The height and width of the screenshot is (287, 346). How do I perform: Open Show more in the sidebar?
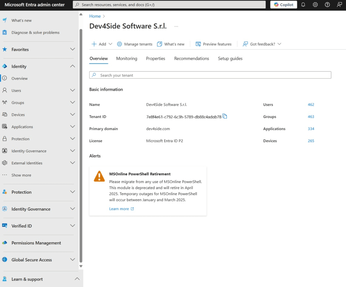[21, 175]
